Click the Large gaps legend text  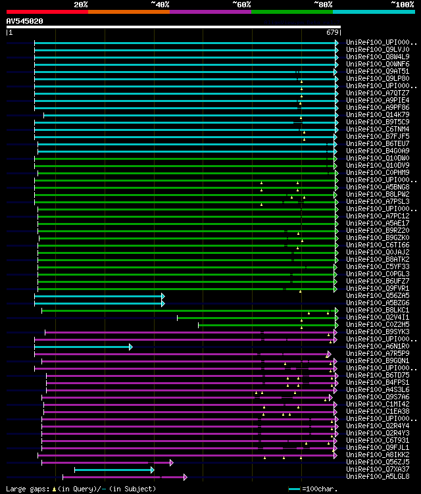(28, 489)
